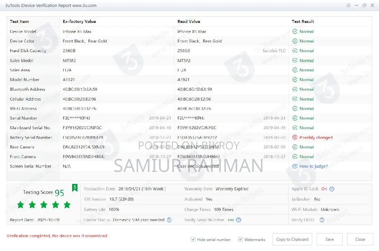Click the Battery Serial Number row label
The image size is (379, 251).
[x=31, y=137]
